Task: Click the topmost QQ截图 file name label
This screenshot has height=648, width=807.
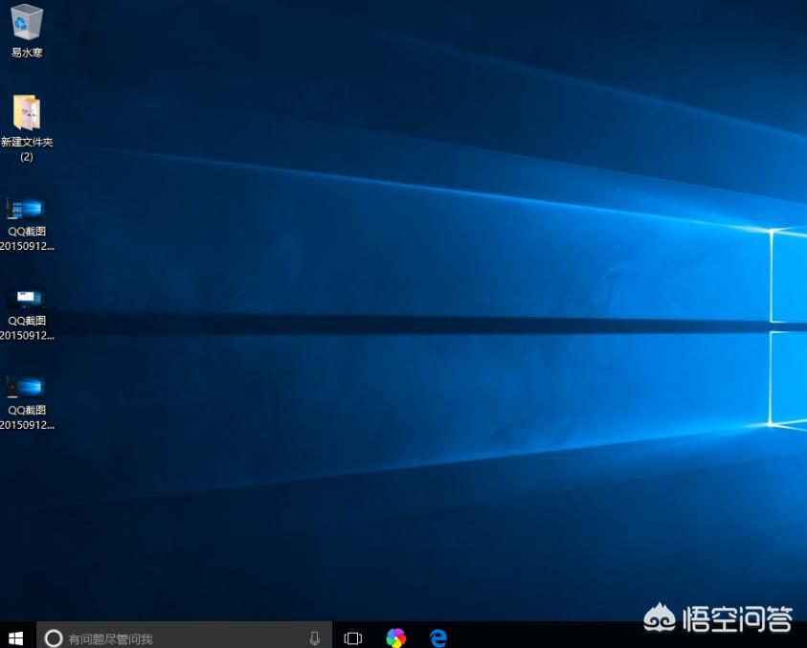Action: pos(27,238)
